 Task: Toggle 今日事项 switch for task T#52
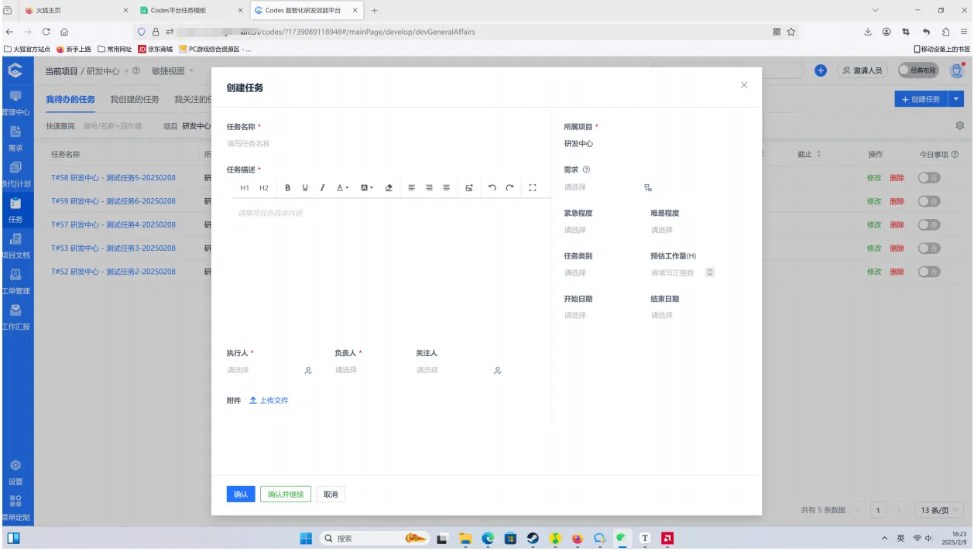(x=929, y=272)
